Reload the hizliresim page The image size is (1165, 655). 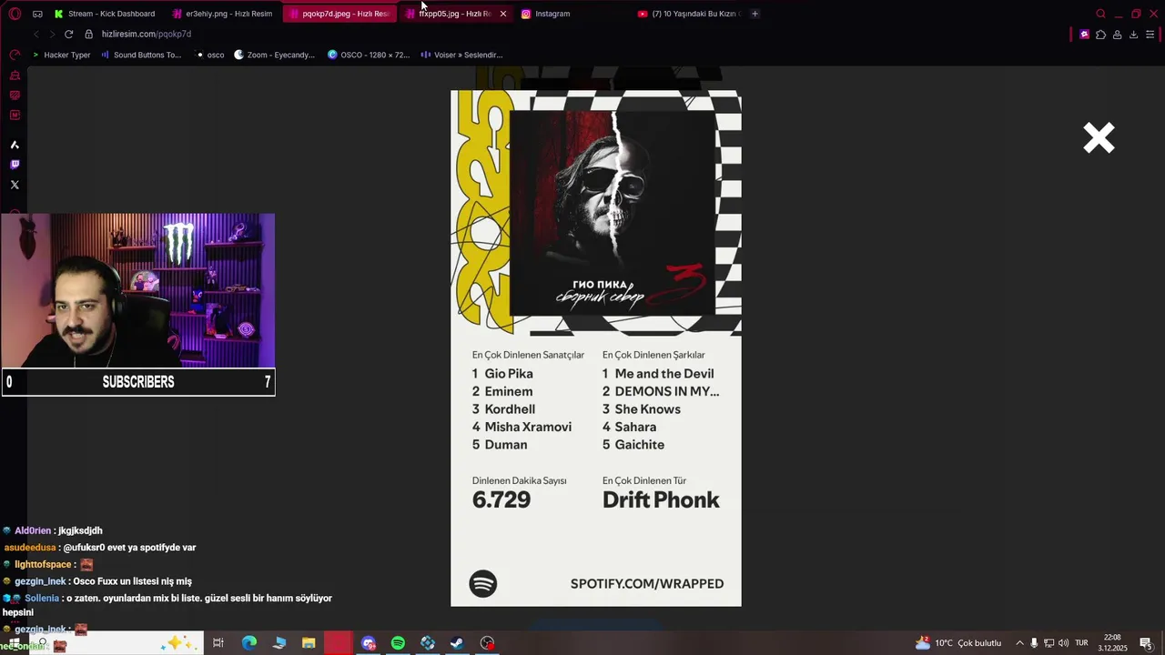point(68,34)
